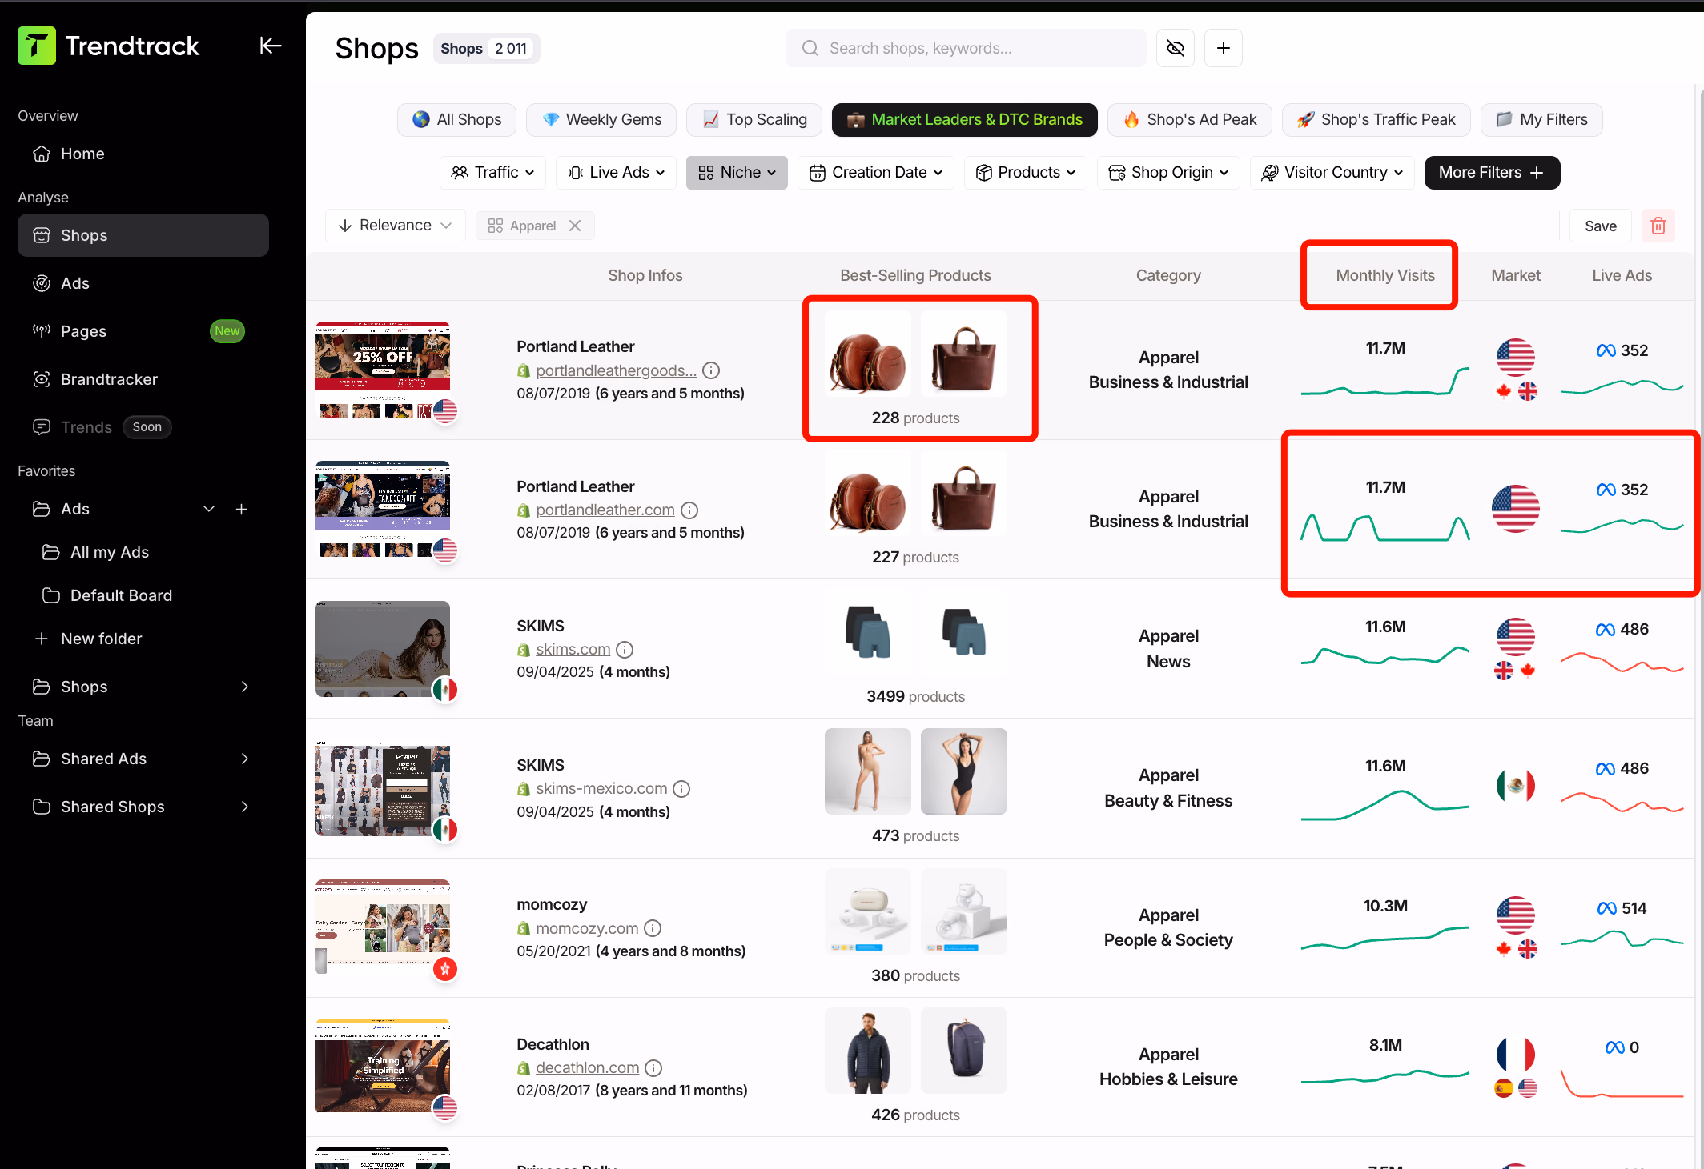Enable the Weekly Gems filter
This screenshot has width=1704, height=1169.
tap(601, 119)
